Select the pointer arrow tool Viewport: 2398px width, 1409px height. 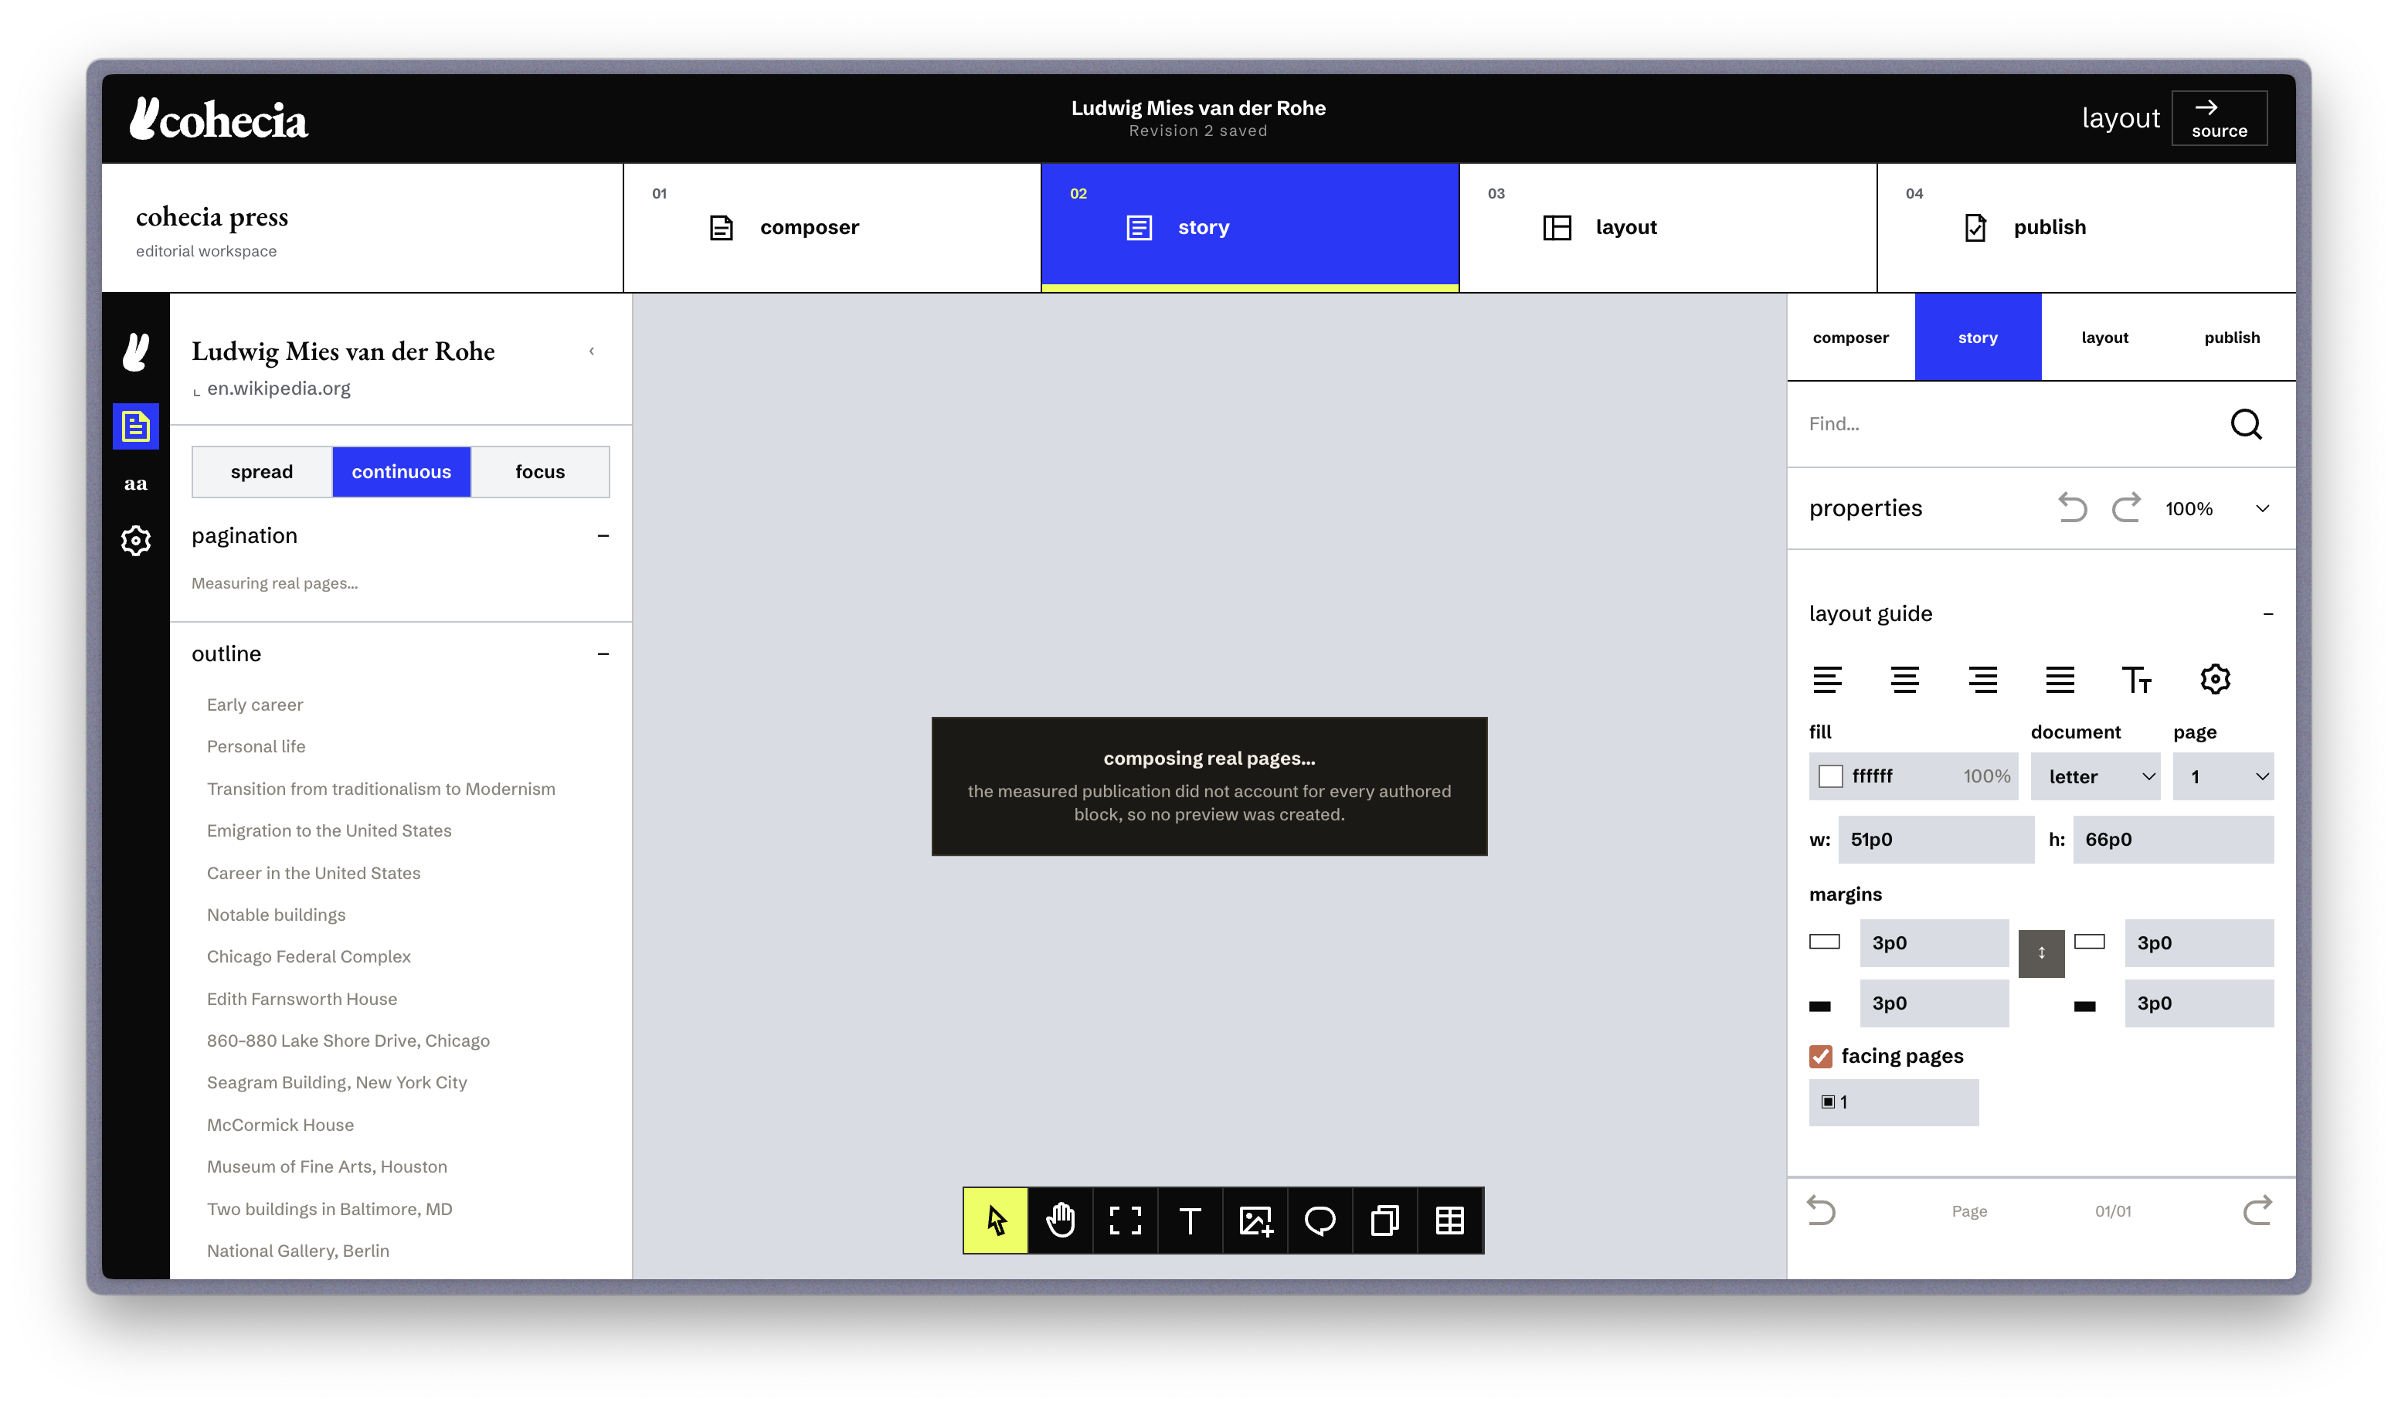(x=995, y=1220)
